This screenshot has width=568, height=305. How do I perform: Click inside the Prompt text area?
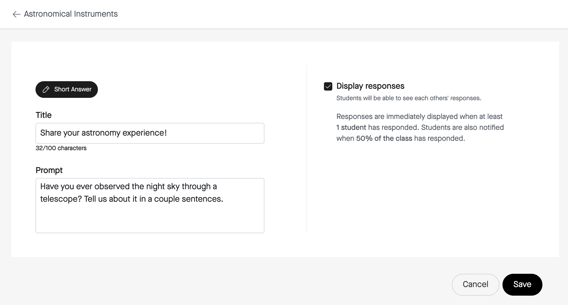click(150, 206)
